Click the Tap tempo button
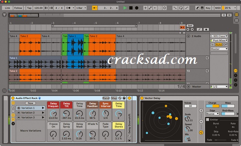The width and height of the screenshot is (241, 146). click(x=29, y=8)
